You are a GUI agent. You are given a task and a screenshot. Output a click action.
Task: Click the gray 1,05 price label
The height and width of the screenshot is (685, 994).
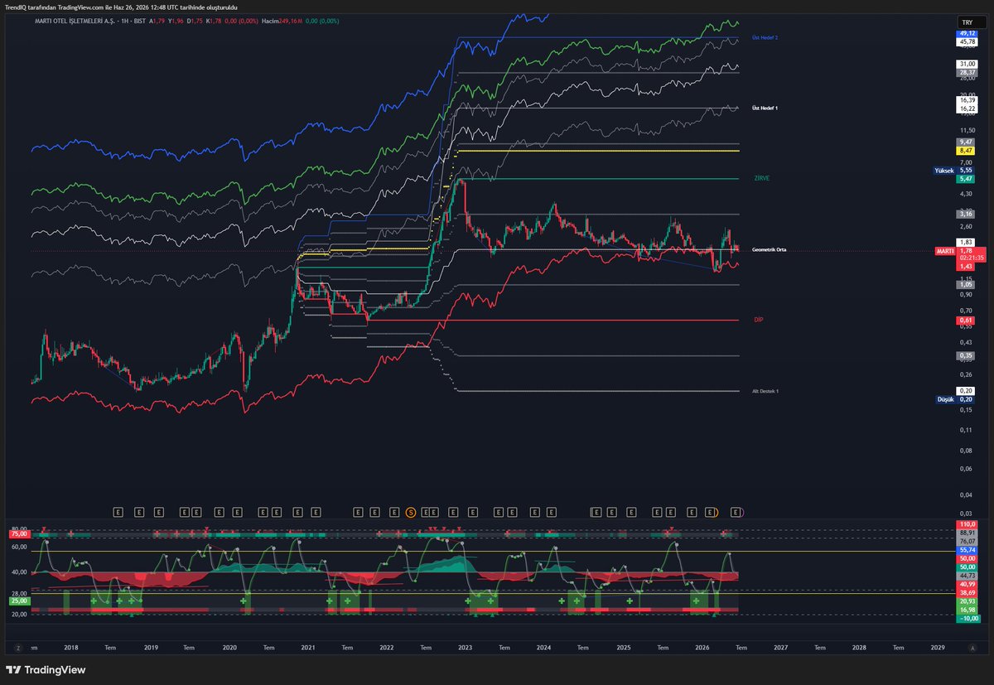click(966, 284)
